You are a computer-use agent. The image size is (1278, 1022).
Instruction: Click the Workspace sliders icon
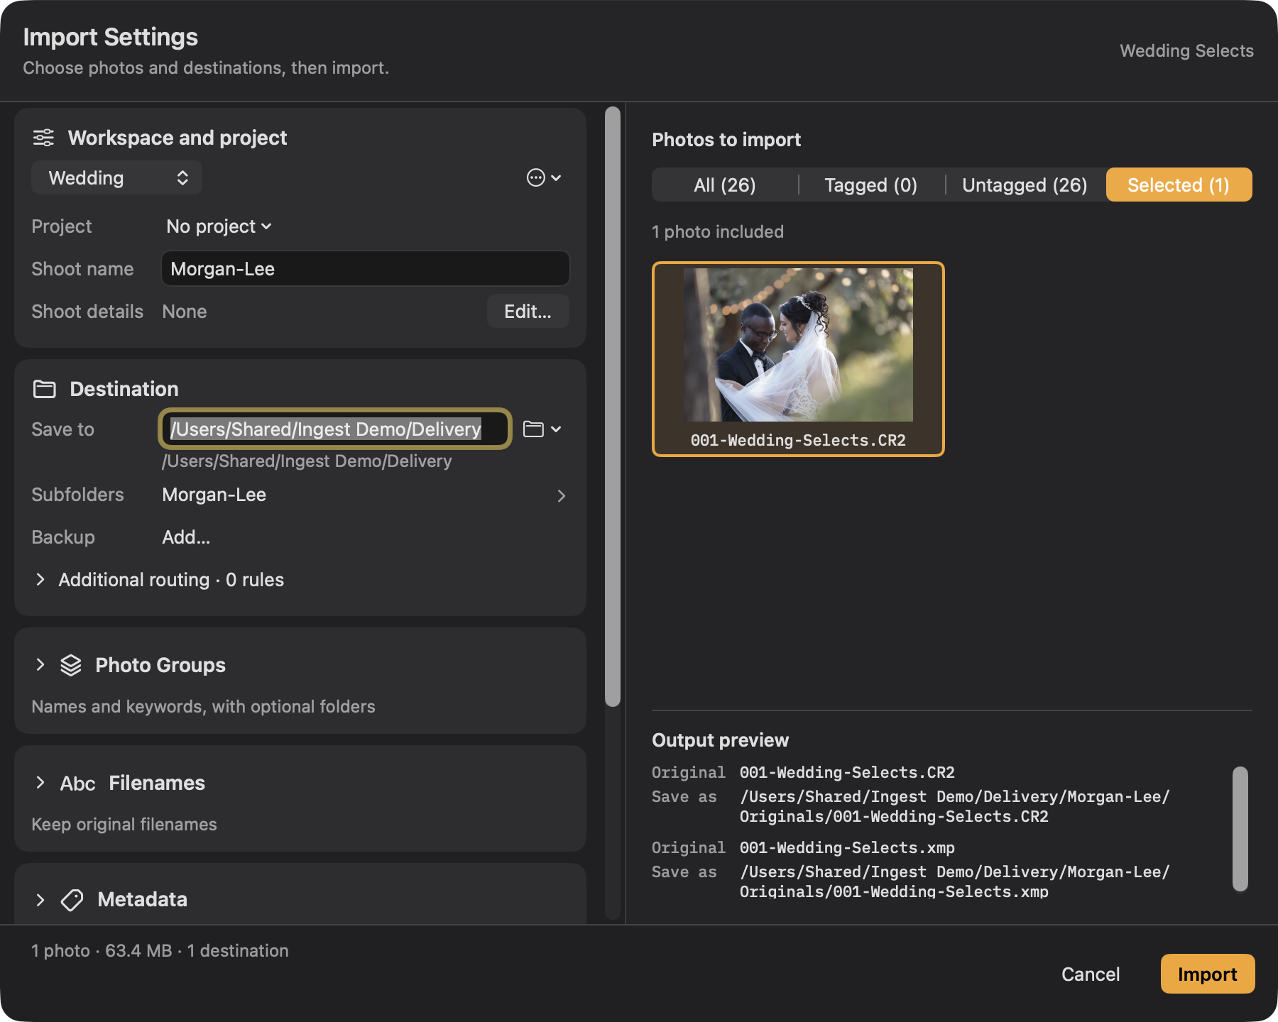pos(43,138)
